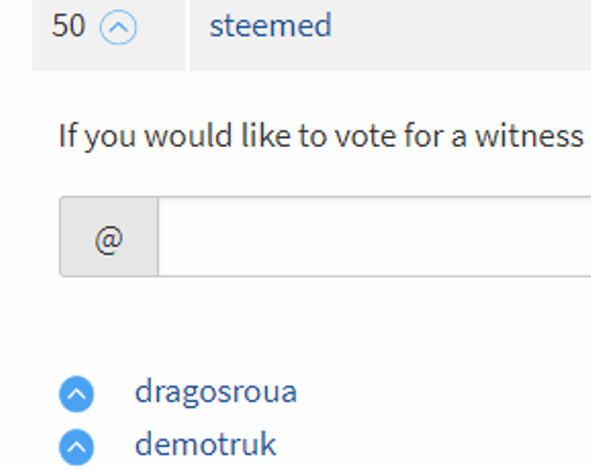This screenshot has width=591, height=470.
Task: Toggle off the vote for demotruk
Action: click(x=76, y=447)
